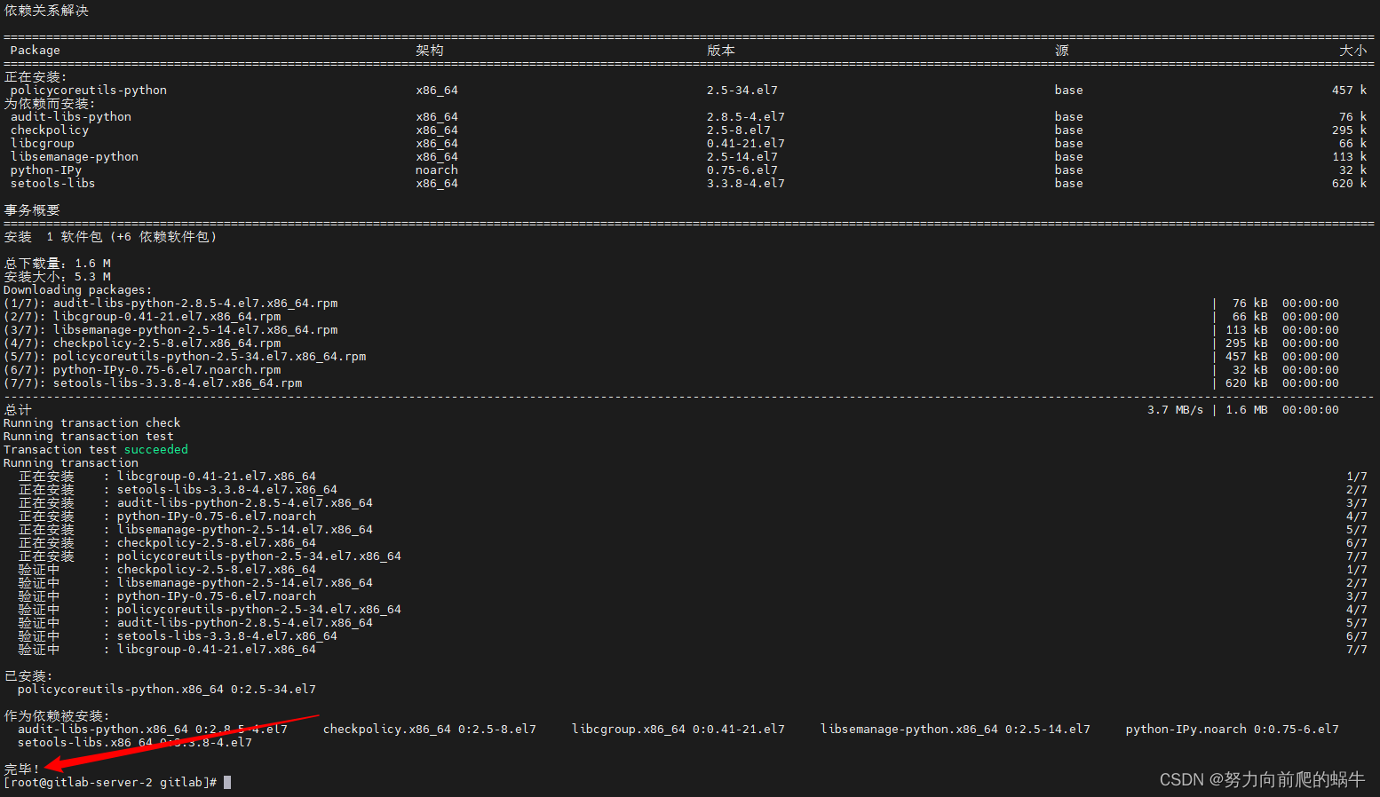1380x797 pixels.
Task: Click the "[root@gitlab-server-2 gitlab]#" shell prompt
Action: tap(110, 783)
